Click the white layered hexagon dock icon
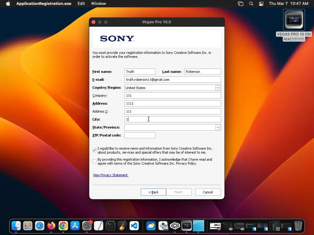The width and height of the screenshot is (314, 235). coord(174,226)
